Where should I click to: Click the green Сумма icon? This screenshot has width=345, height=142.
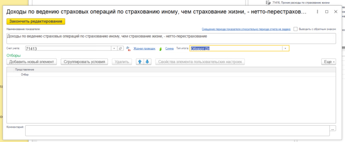click(161, 49)
